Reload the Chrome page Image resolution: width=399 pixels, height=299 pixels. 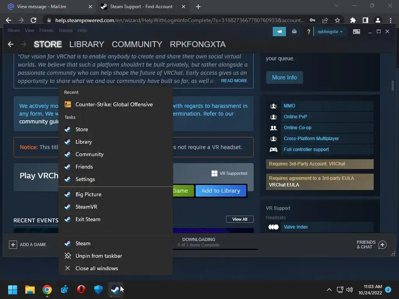pyautogui.click(x=34, y=20)
